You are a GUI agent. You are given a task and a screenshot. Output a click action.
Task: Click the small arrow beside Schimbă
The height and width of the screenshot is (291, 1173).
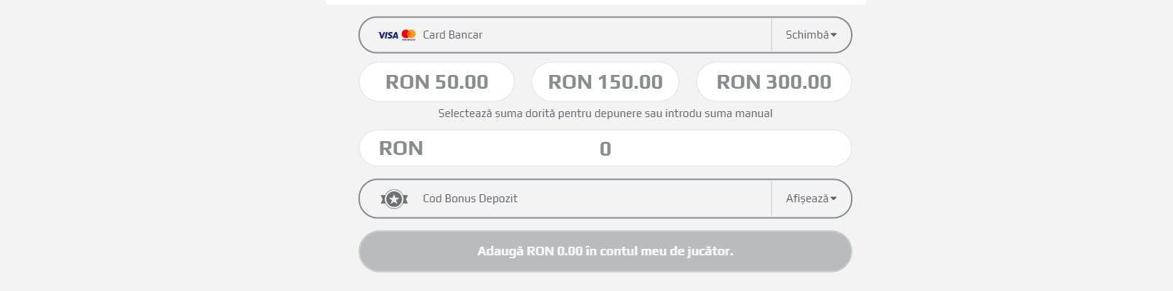click(833, 35)
